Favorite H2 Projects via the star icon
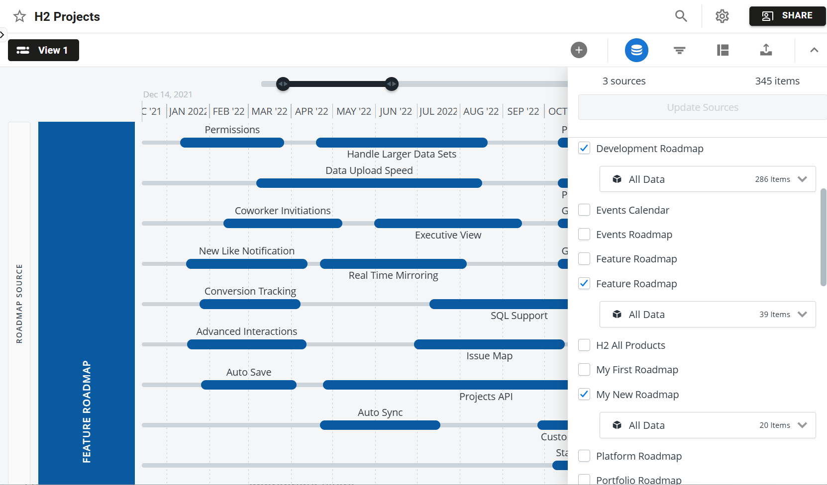 coord(19,16)
